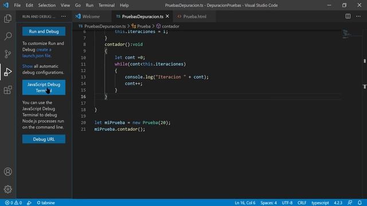Click the cont++; line
This screenshot has width=367, height=206.
click(134, 84)
